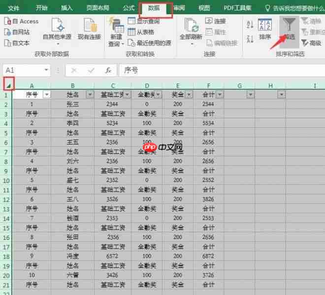The image size is (325, 295).
Task: Click the 连接 connections icon
Action: point(209,21)
